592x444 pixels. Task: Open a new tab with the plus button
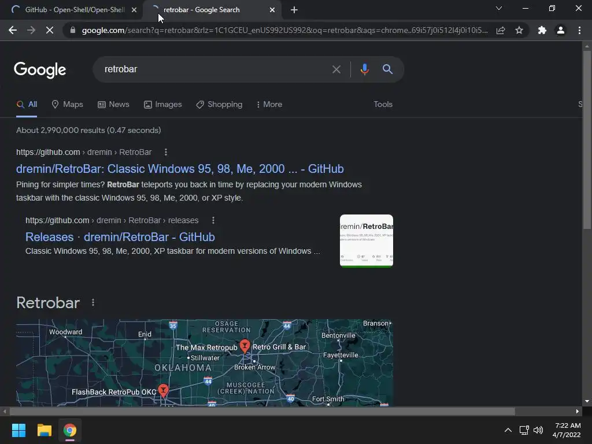[294, 10]
